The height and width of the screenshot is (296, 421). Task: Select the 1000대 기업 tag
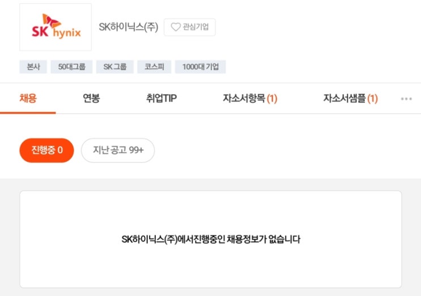click(200, 67)
